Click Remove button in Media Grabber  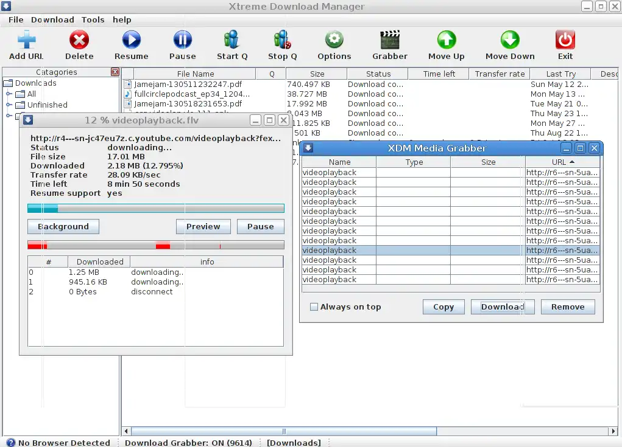[568, 307]
